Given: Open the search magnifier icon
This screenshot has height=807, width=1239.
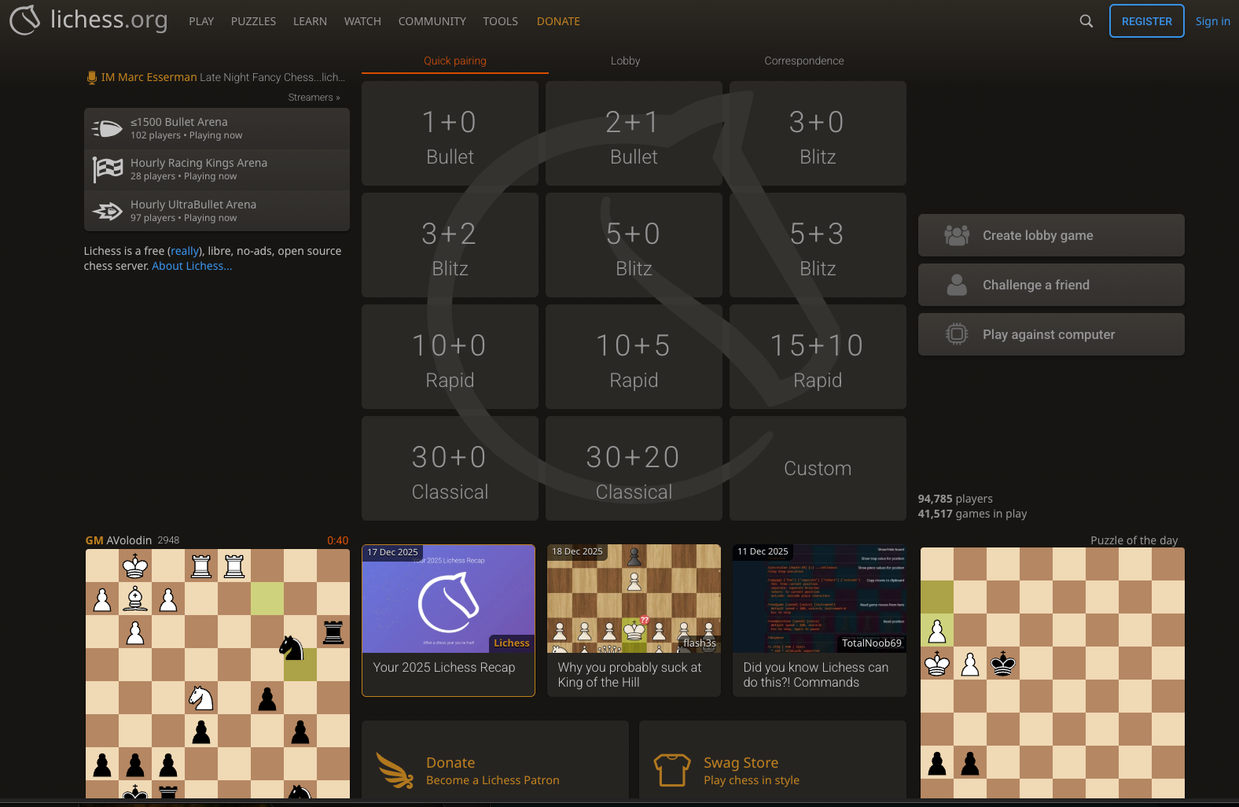Looking at the screenshot, I should pos(1086,21).
